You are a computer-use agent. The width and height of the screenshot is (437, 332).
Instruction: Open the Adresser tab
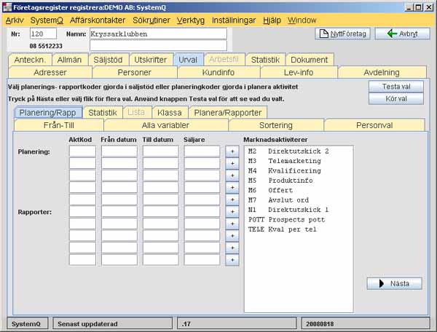click(x=50, y=72)
